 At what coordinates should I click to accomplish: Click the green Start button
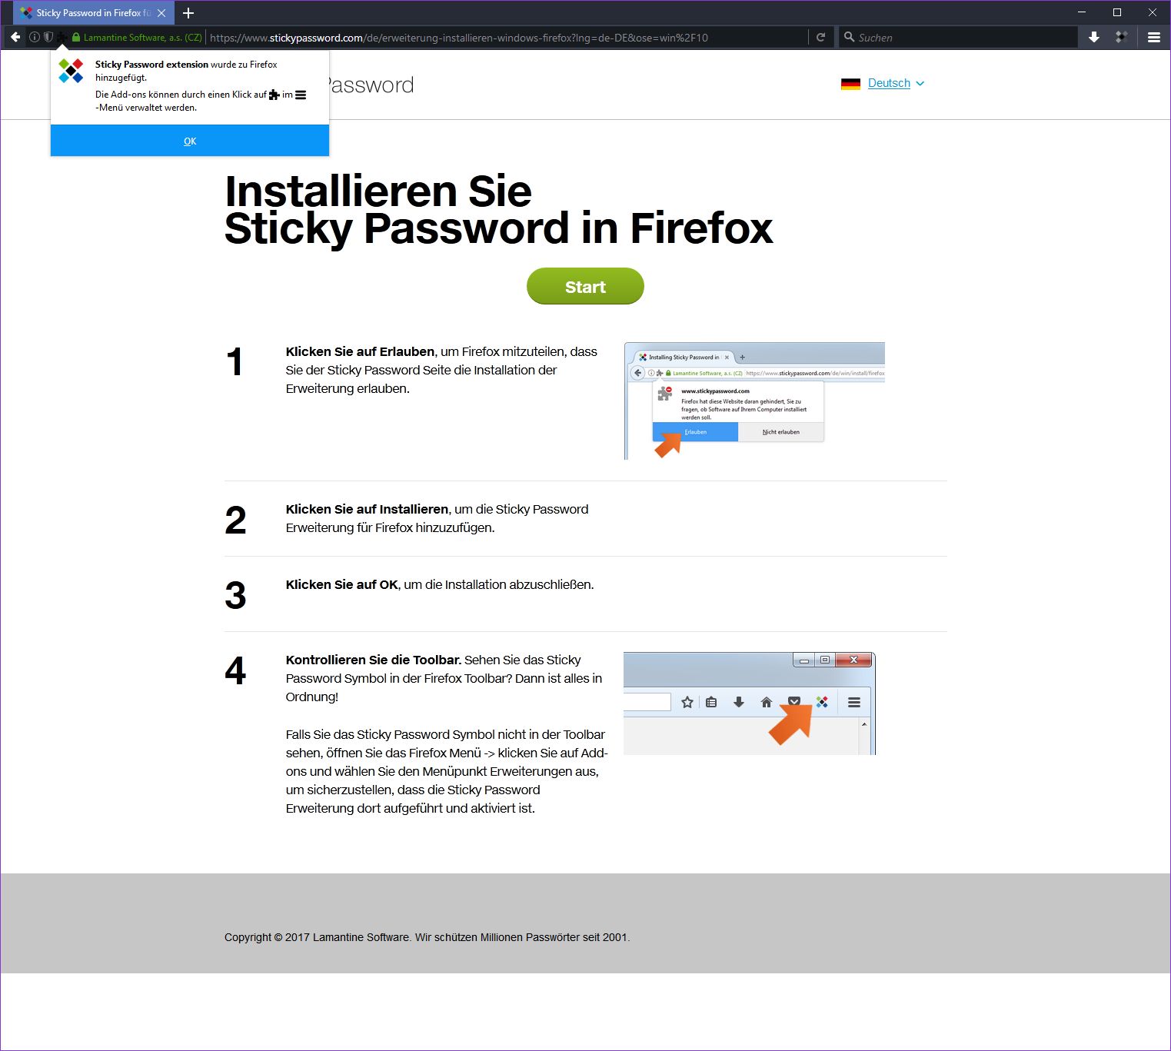(585, 286)
